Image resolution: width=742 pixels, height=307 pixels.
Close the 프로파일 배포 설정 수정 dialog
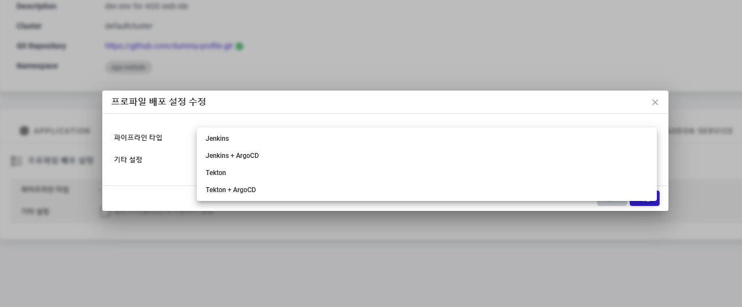655,102
